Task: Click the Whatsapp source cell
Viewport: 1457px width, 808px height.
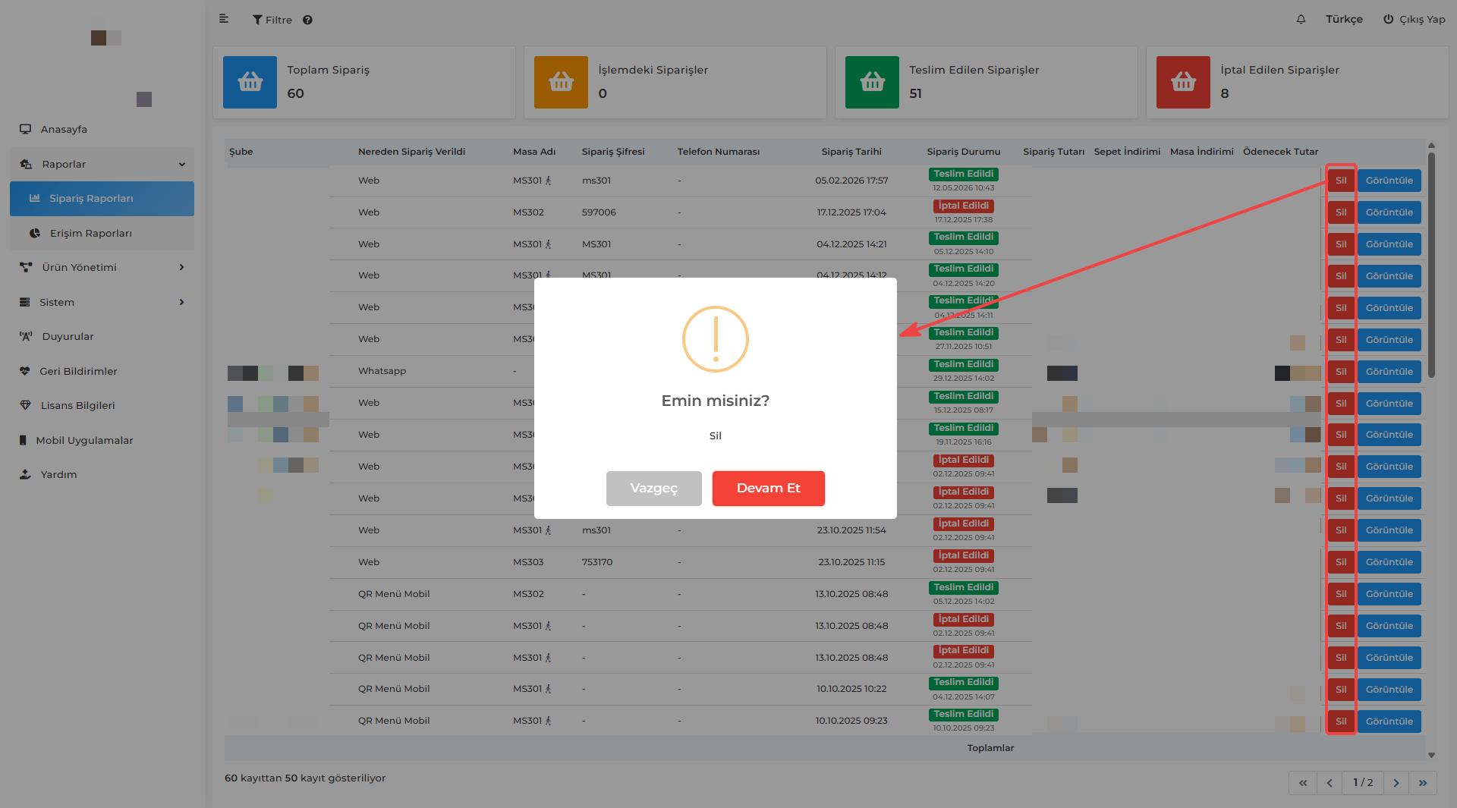Action: [x=382, y=371]
